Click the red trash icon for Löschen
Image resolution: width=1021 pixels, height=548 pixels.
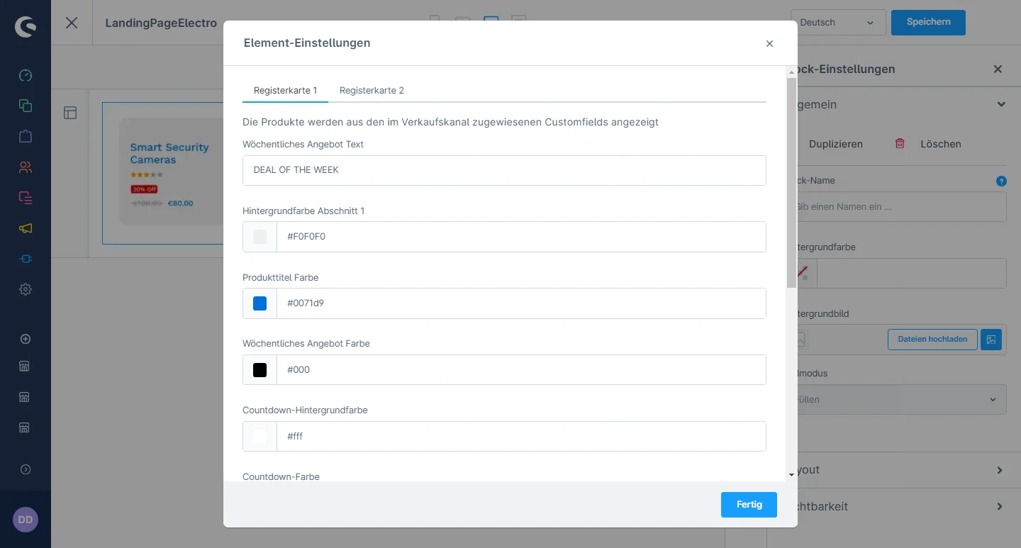[x=900, y=144]
